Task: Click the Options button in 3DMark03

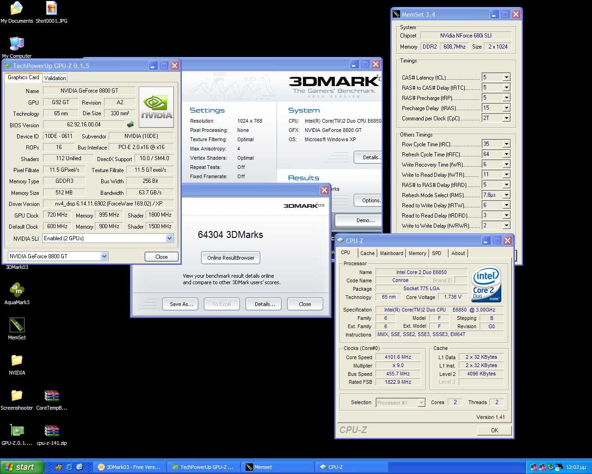Action: [369, 200]
